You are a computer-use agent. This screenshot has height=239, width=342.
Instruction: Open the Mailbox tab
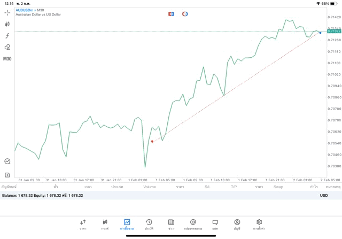[x=193, y=224]
